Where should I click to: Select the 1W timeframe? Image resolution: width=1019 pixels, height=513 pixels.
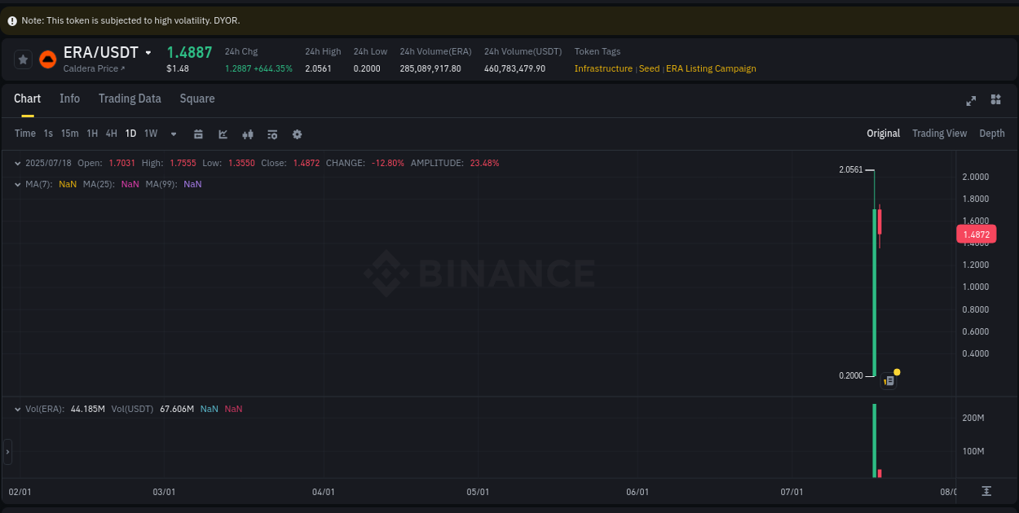pos(150,134)
